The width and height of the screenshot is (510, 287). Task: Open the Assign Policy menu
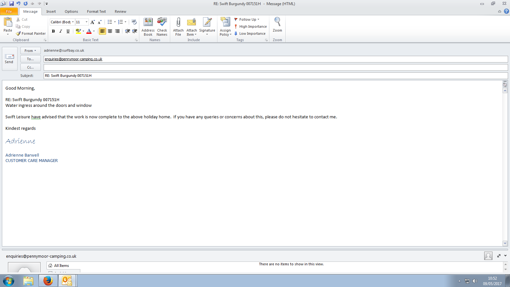click(225, 27)
